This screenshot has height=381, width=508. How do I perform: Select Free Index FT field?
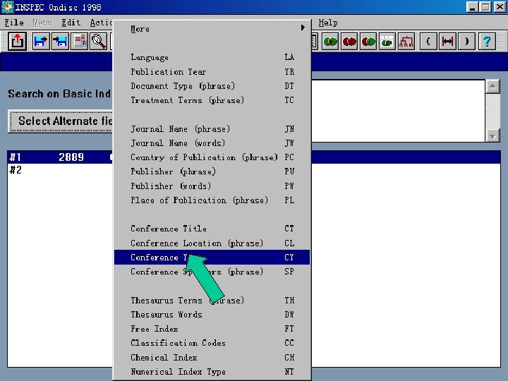click(212, 329)
